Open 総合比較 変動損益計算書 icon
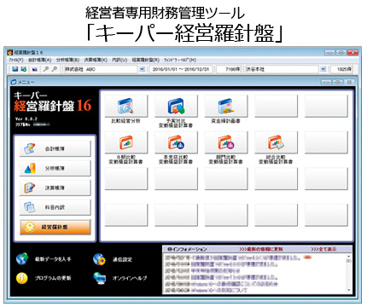Viewport: 367px width, 307px height. tap(276, 142)
